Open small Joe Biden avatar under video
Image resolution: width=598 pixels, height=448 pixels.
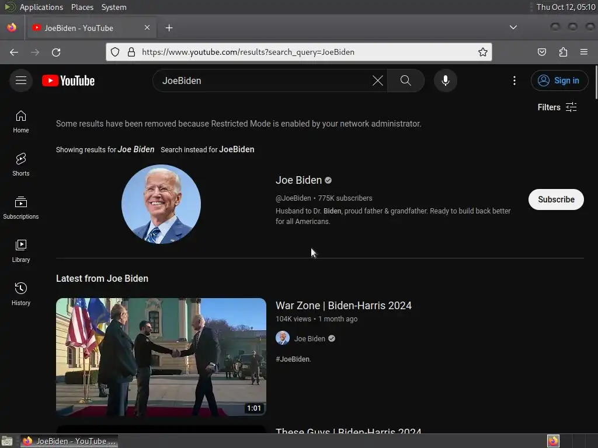tap(283, 338)
